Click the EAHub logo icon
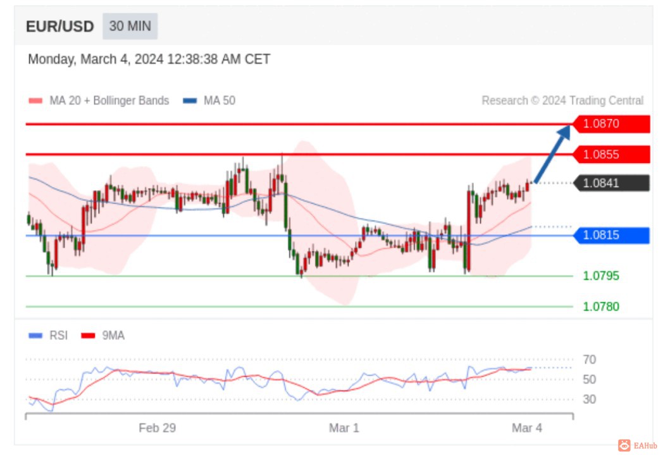 [624, 446]
